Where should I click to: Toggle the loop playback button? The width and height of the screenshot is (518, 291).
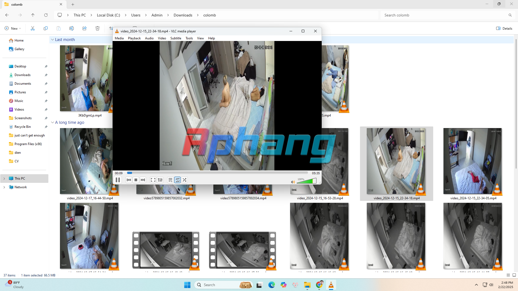[x=177, y=180]
